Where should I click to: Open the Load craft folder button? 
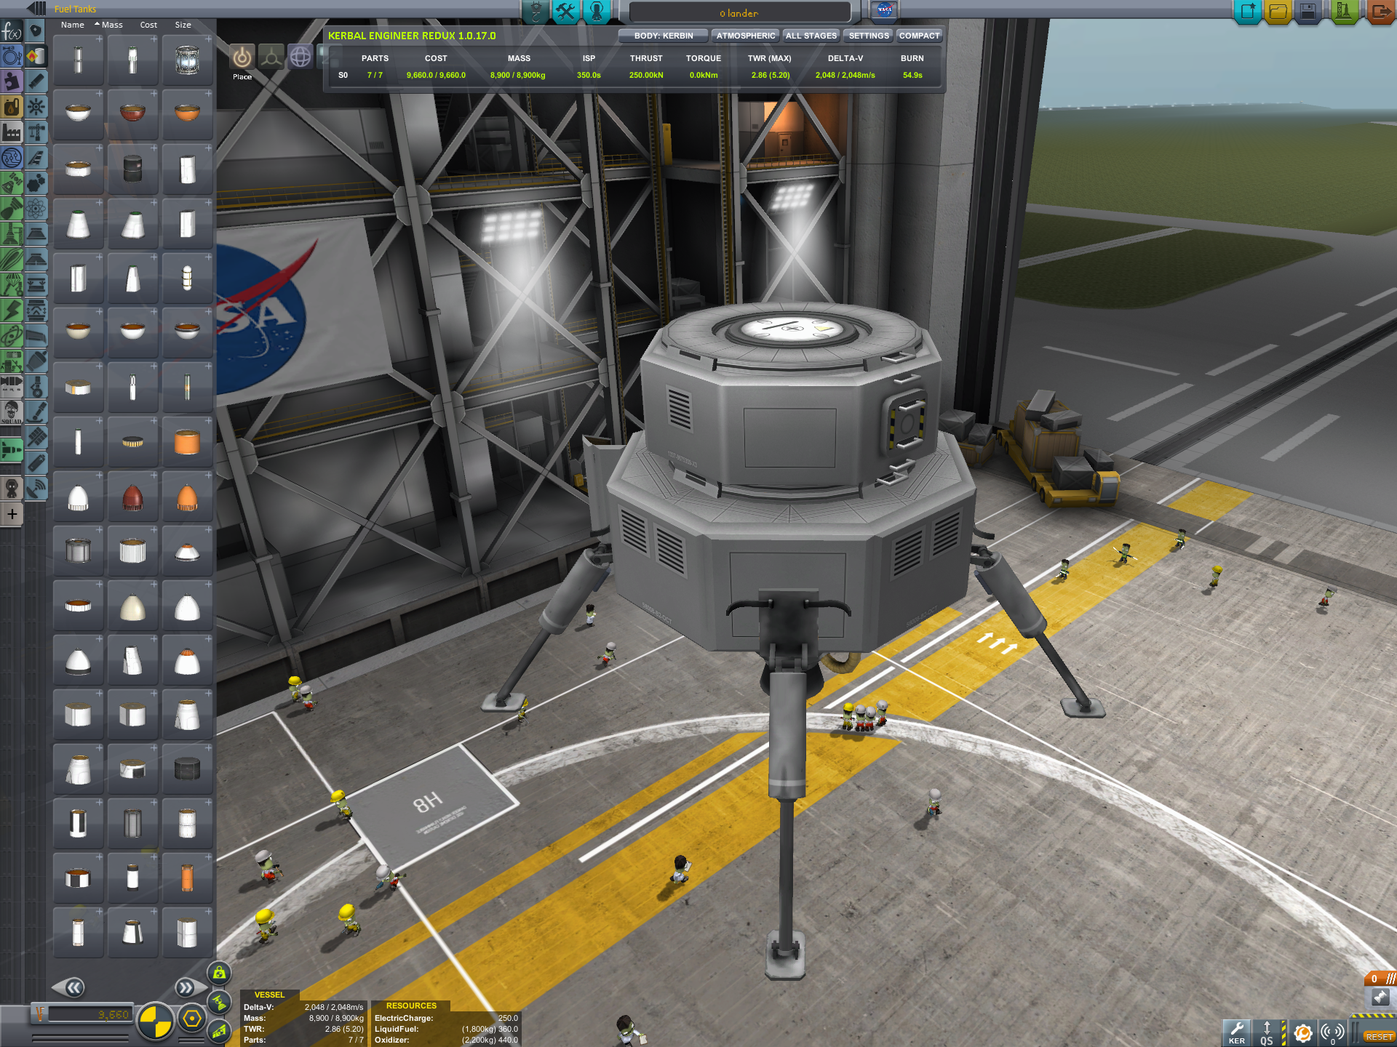1278,12
